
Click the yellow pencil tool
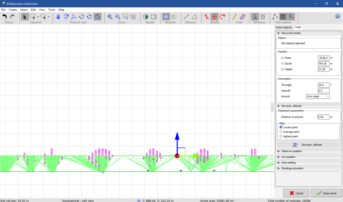[x=234, y=17]
